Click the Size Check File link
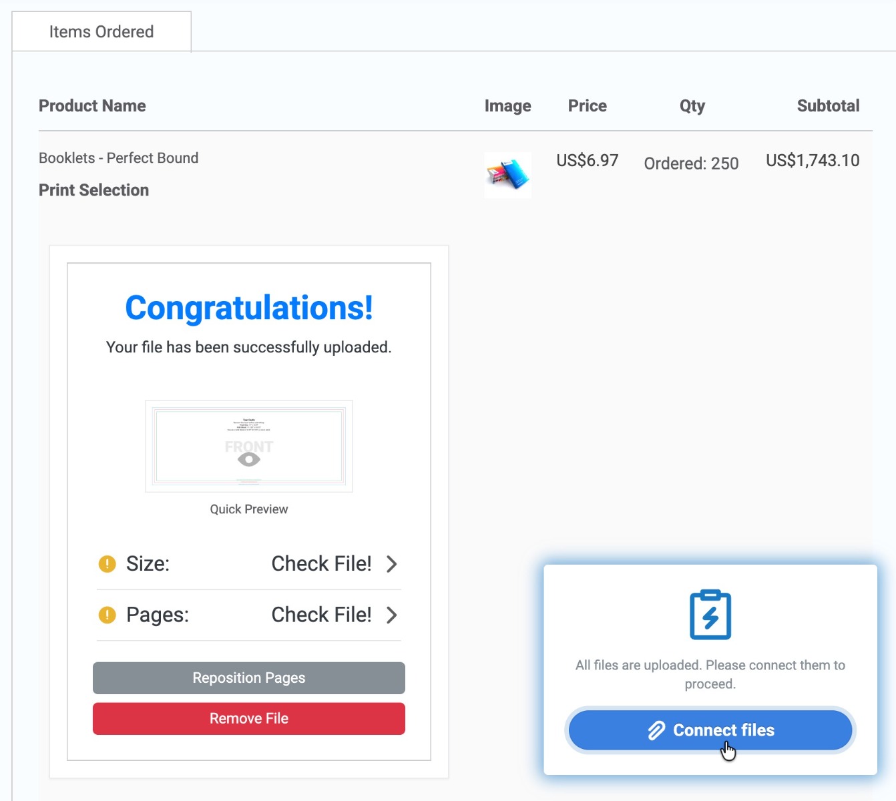The image size is (896, 801). tap(321, 564)
